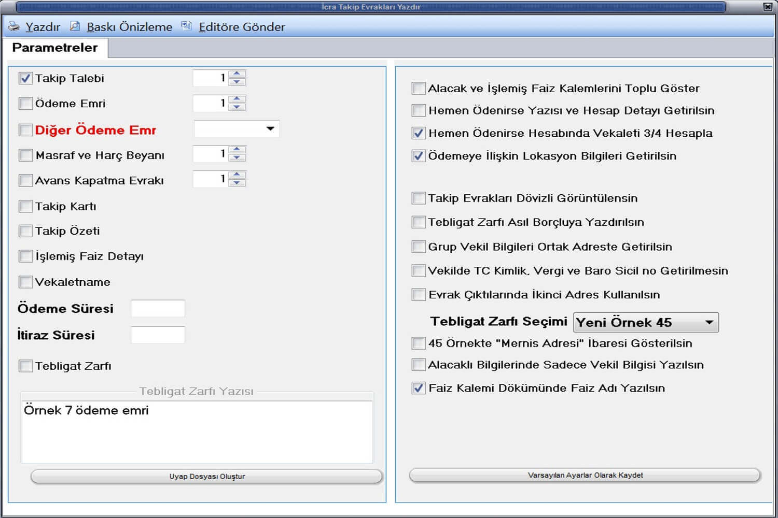This screenshot has width=778, height=518.
Task: Open Baskı Önizleme from the toolbar
Action: pos(129,27)
